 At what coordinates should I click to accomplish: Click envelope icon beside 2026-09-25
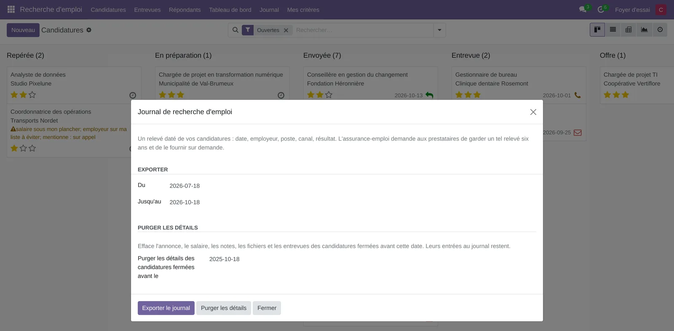[578, 133]
